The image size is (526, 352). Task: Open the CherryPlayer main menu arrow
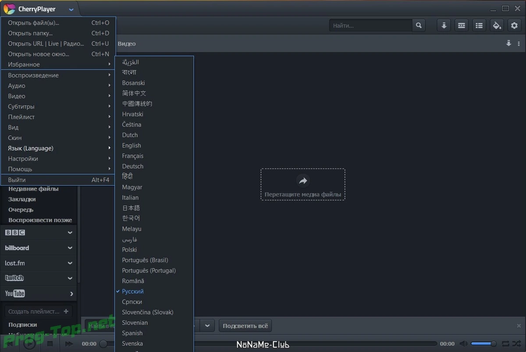pos(71,9)
